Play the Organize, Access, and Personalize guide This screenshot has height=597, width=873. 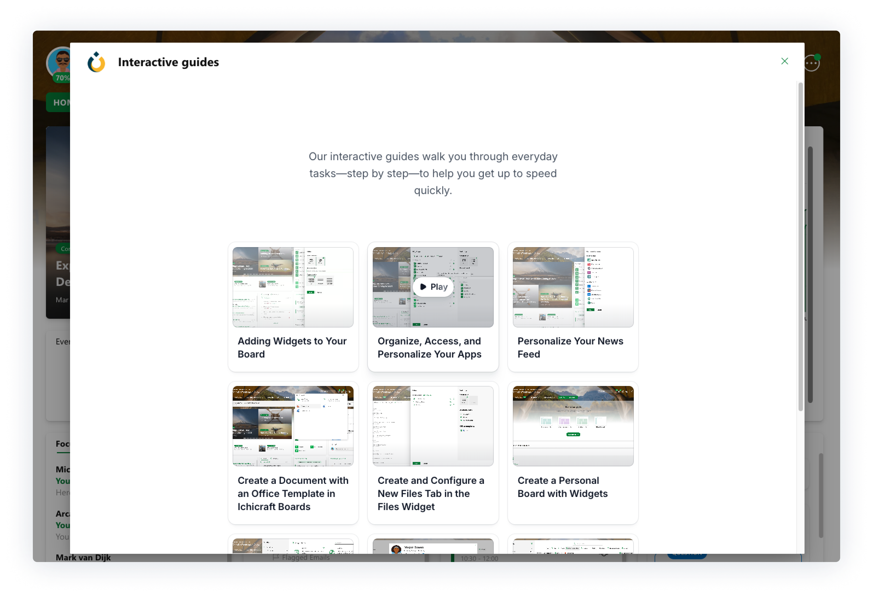[x=433, y=287]
